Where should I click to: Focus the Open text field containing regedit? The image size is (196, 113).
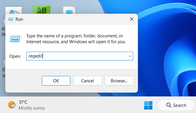[80, 56]
